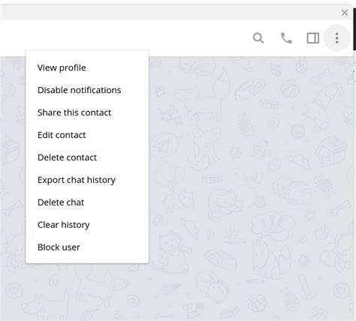Click the dark scrollbar at window edge

[x=354, y=29]
